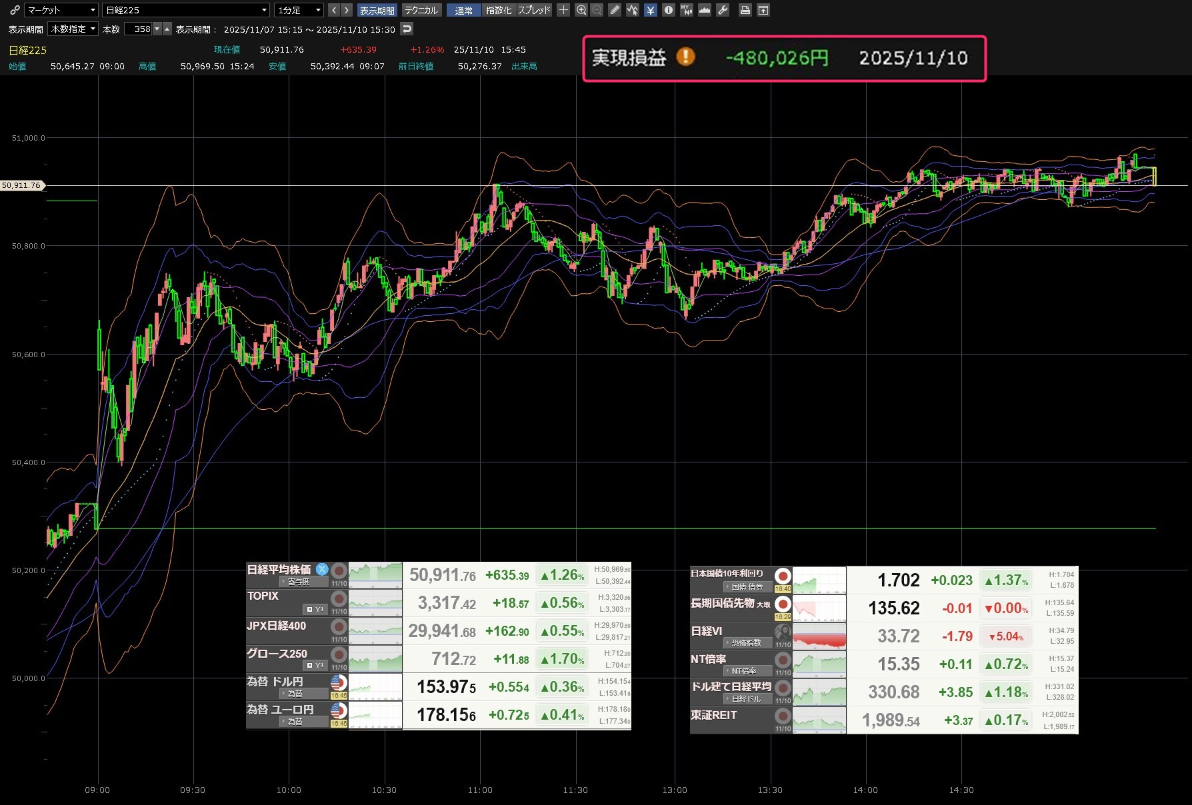Click the reset display period arrow icon
Screen dimensions: 1192x805
(407, 29)
